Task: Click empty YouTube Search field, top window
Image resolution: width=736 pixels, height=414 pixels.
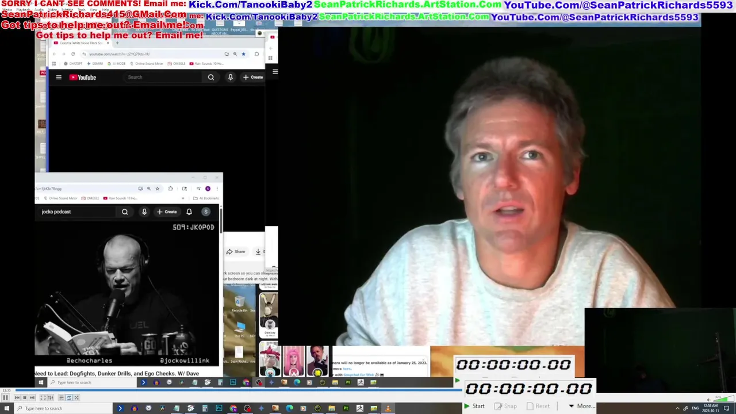Action: pyautogui.click(x=163, y=77)
